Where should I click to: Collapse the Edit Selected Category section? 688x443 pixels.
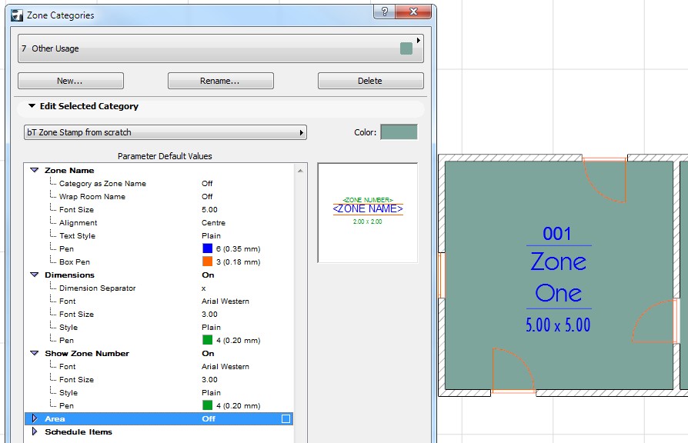pos(31,106)
